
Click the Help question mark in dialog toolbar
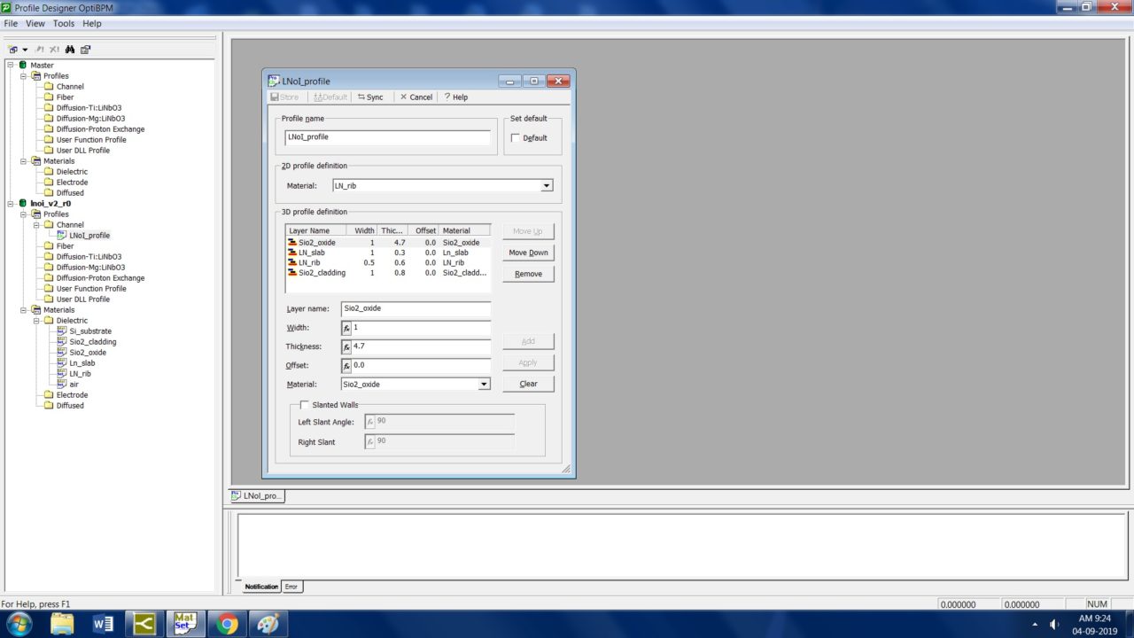(x=455, y=97)
